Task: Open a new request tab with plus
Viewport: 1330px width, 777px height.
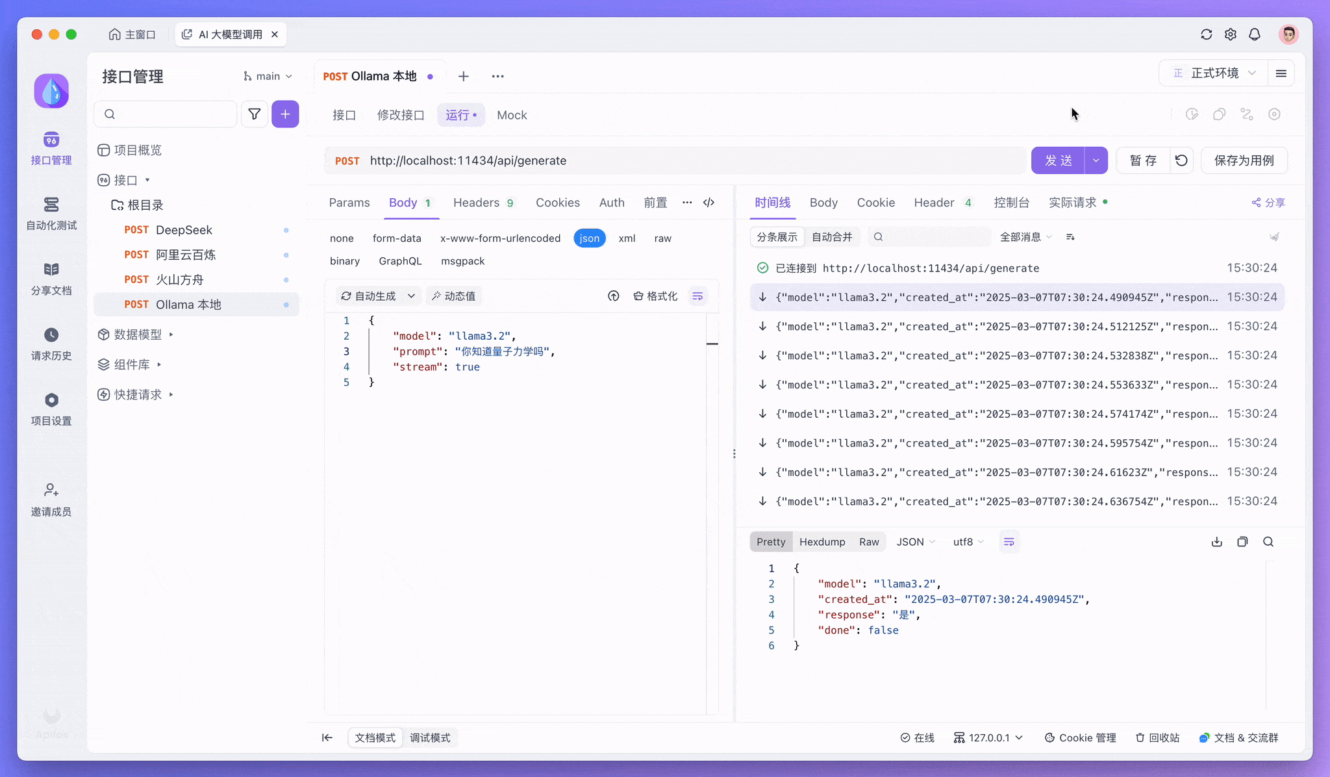Action: pos(464,77)
